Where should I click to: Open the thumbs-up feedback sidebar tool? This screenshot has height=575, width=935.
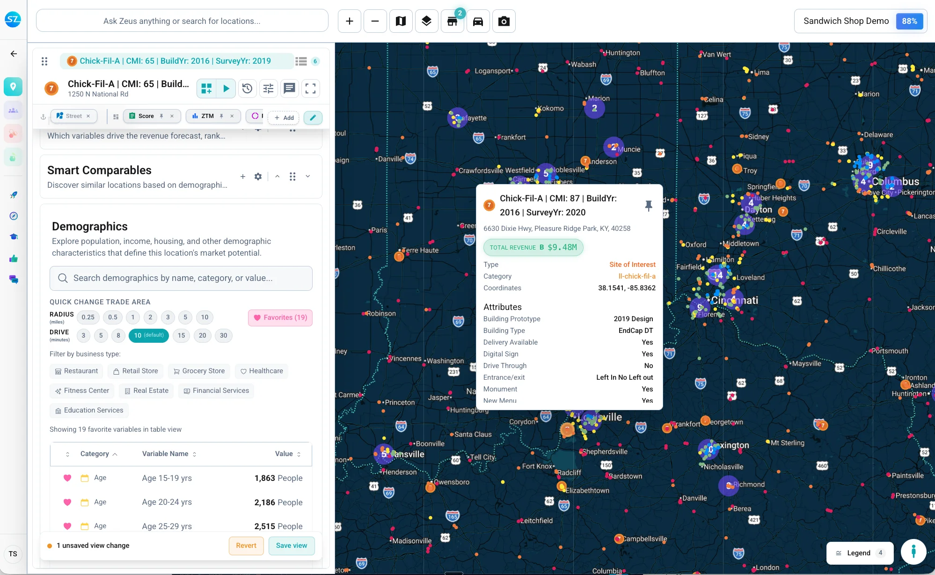click(14, 258)
